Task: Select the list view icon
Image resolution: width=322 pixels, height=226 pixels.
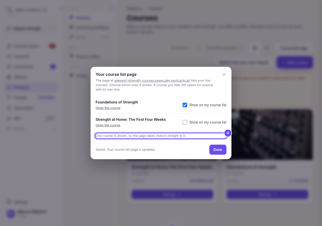Action: pos(267,48)
